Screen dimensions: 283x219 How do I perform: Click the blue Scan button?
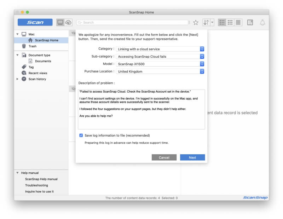pos(35,22)
